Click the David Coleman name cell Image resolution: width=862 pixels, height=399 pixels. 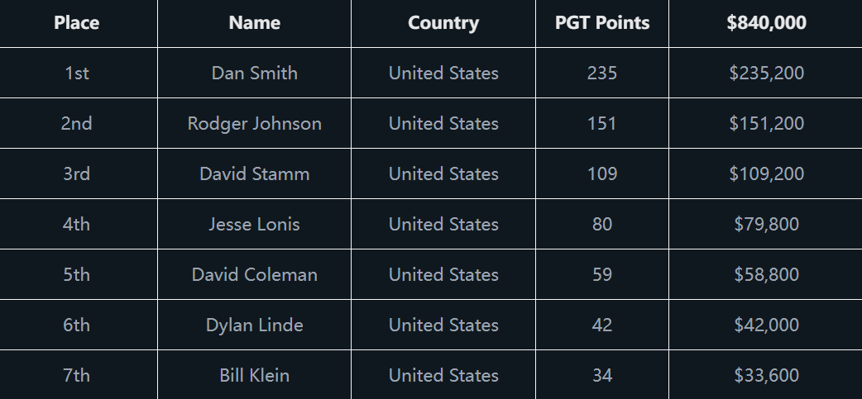(254, 274)
